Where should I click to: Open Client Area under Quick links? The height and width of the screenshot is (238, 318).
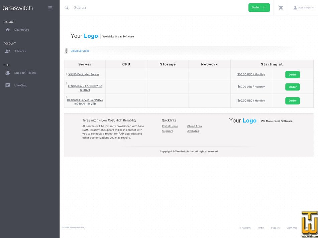point(195,126)
